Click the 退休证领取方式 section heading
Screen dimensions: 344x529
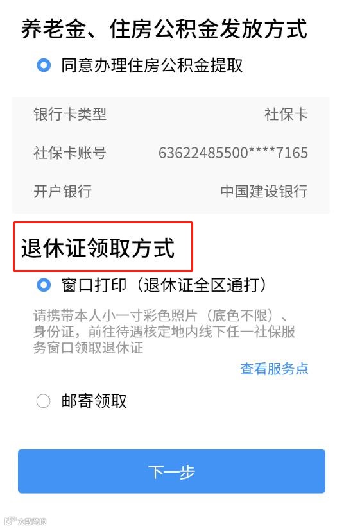98,248
